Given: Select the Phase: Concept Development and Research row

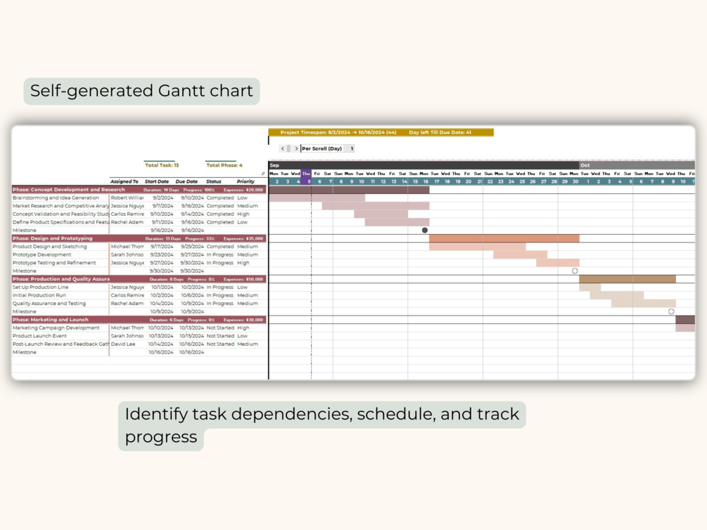Looking at the screenshot, I should [x=139, y=190].
